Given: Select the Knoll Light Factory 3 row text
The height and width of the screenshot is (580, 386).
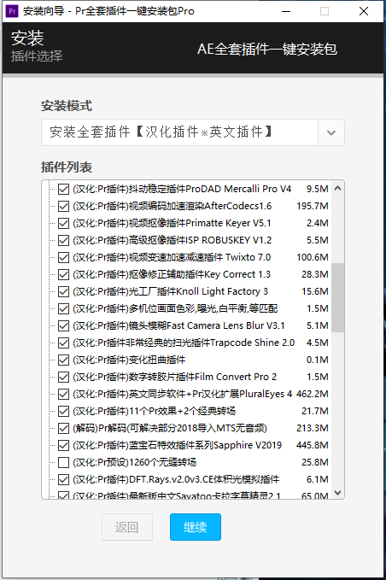Looking at the screenshot, I should pyautogui.click(x=170, y=291).
